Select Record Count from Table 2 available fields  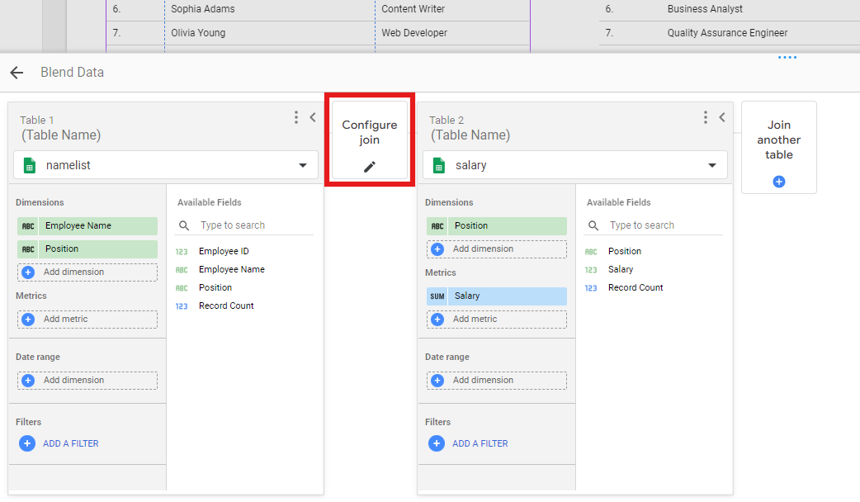(x=636, y=287)
